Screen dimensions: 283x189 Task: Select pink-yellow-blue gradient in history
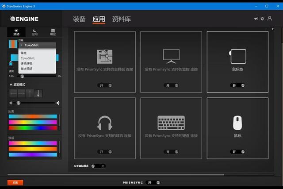[x=33, y=122]
